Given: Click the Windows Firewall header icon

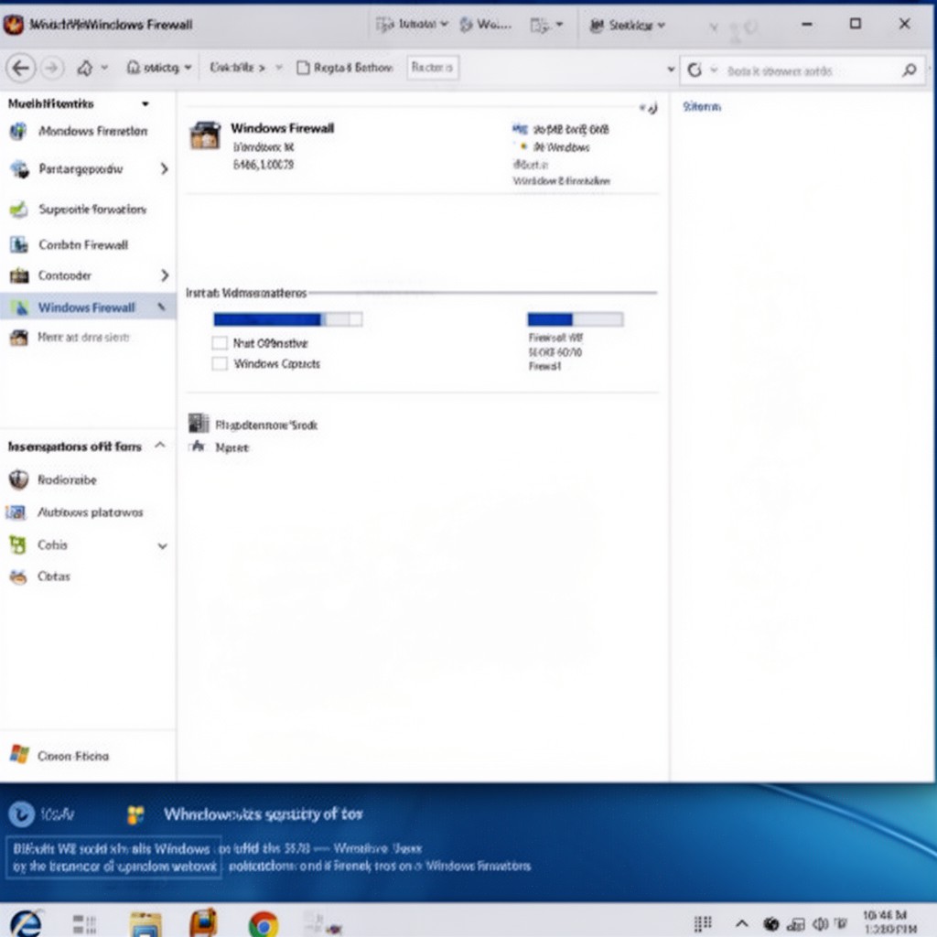Looking at the screenshot, I should pos(206,135).
